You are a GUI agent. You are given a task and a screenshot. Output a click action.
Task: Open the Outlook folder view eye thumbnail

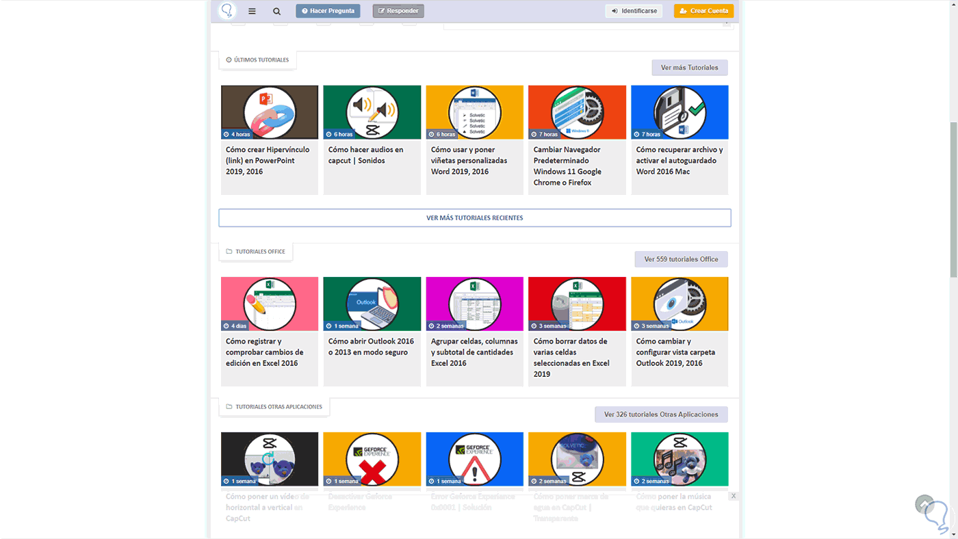click(679, 304)
